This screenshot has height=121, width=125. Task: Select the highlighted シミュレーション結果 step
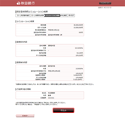click(x=52, y=15)
